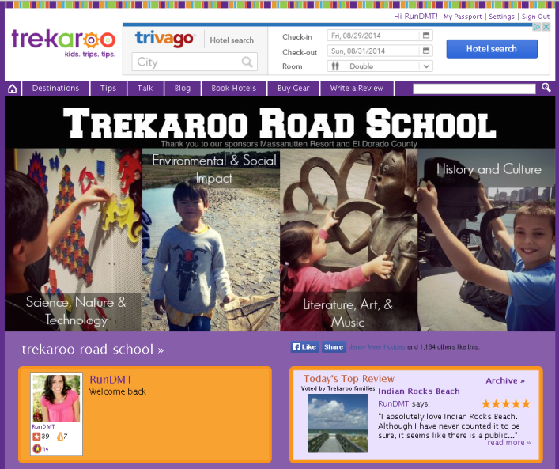Open the Settings link
Image resolution: width=559 pixels, height=469 pixels.
pyautogui.click(x=501, y=17)
